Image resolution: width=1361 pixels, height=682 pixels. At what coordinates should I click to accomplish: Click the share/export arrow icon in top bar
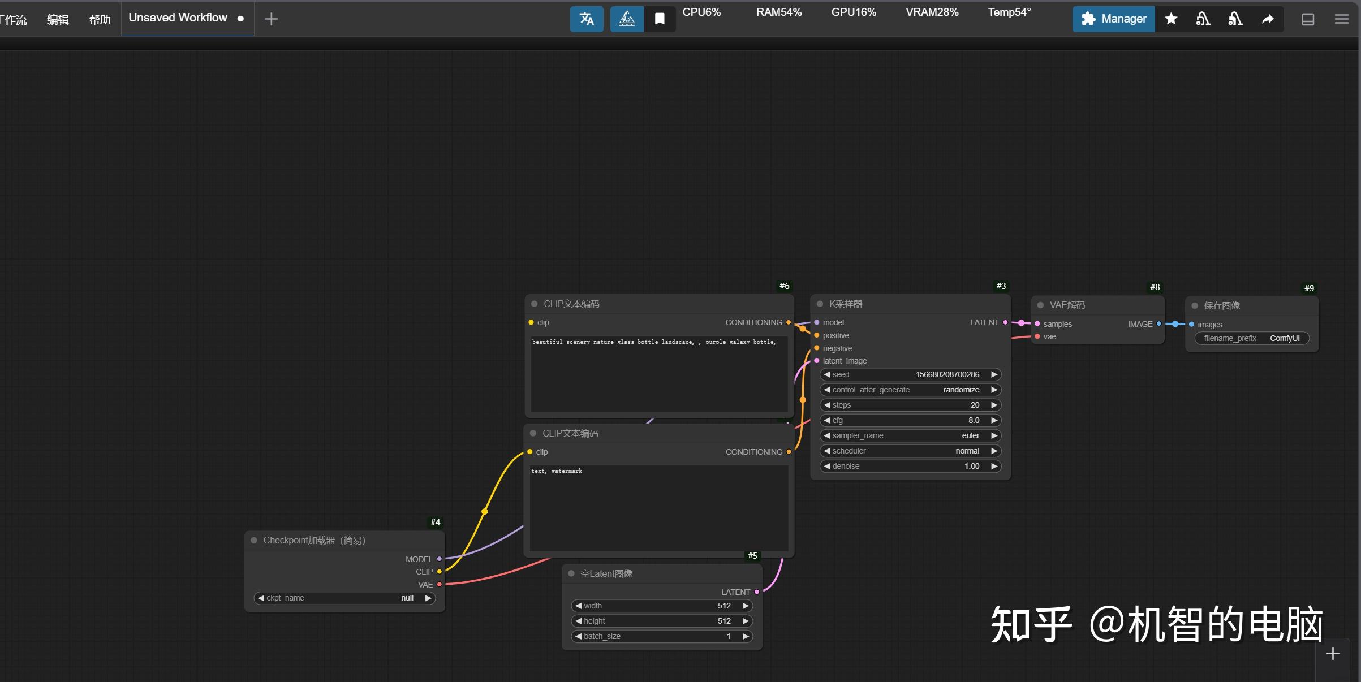click(x=1268, y=19)
